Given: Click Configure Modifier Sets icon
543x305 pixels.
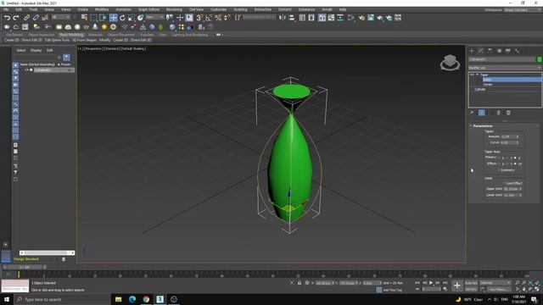Looking at the screenshot, I should click(x=508, y=113).
